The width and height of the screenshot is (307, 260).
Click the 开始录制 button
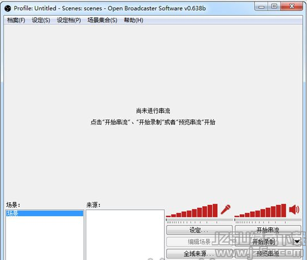[x=264, y=242]
